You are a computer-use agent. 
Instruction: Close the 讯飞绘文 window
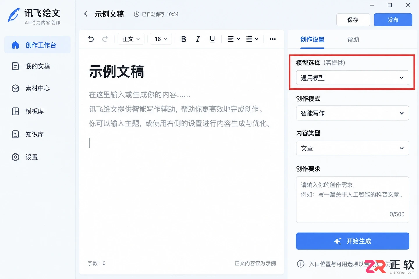(408, 5)
